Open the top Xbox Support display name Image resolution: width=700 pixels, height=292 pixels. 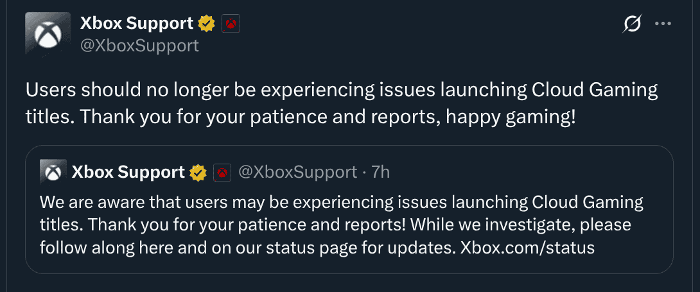point(136,24)
